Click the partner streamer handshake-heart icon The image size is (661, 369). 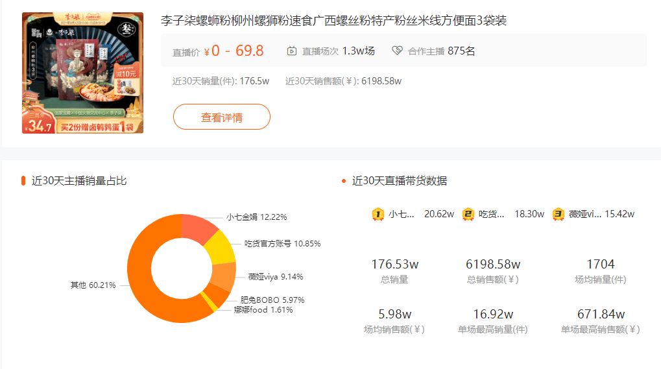(397, 51)
